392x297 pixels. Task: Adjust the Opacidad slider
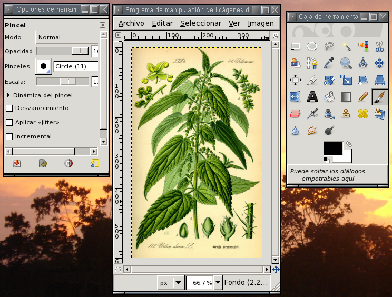(x=62, y=51)
